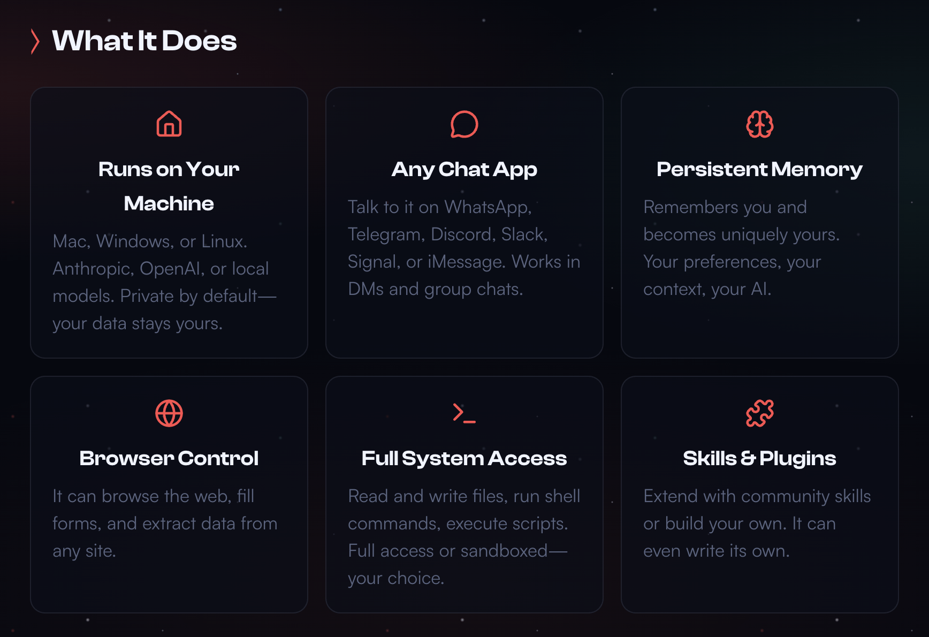Select the Any Chat App title

click(x=464, y=169)
